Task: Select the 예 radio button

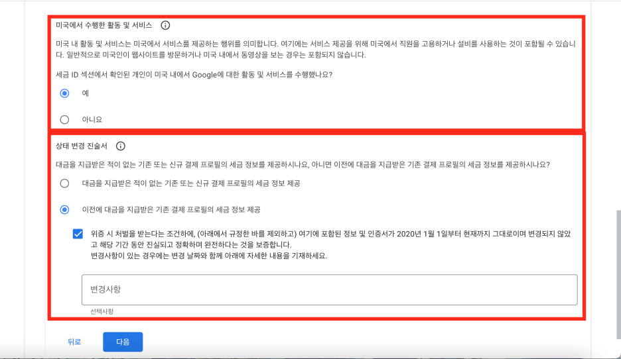Action: (x=64, y=93)
